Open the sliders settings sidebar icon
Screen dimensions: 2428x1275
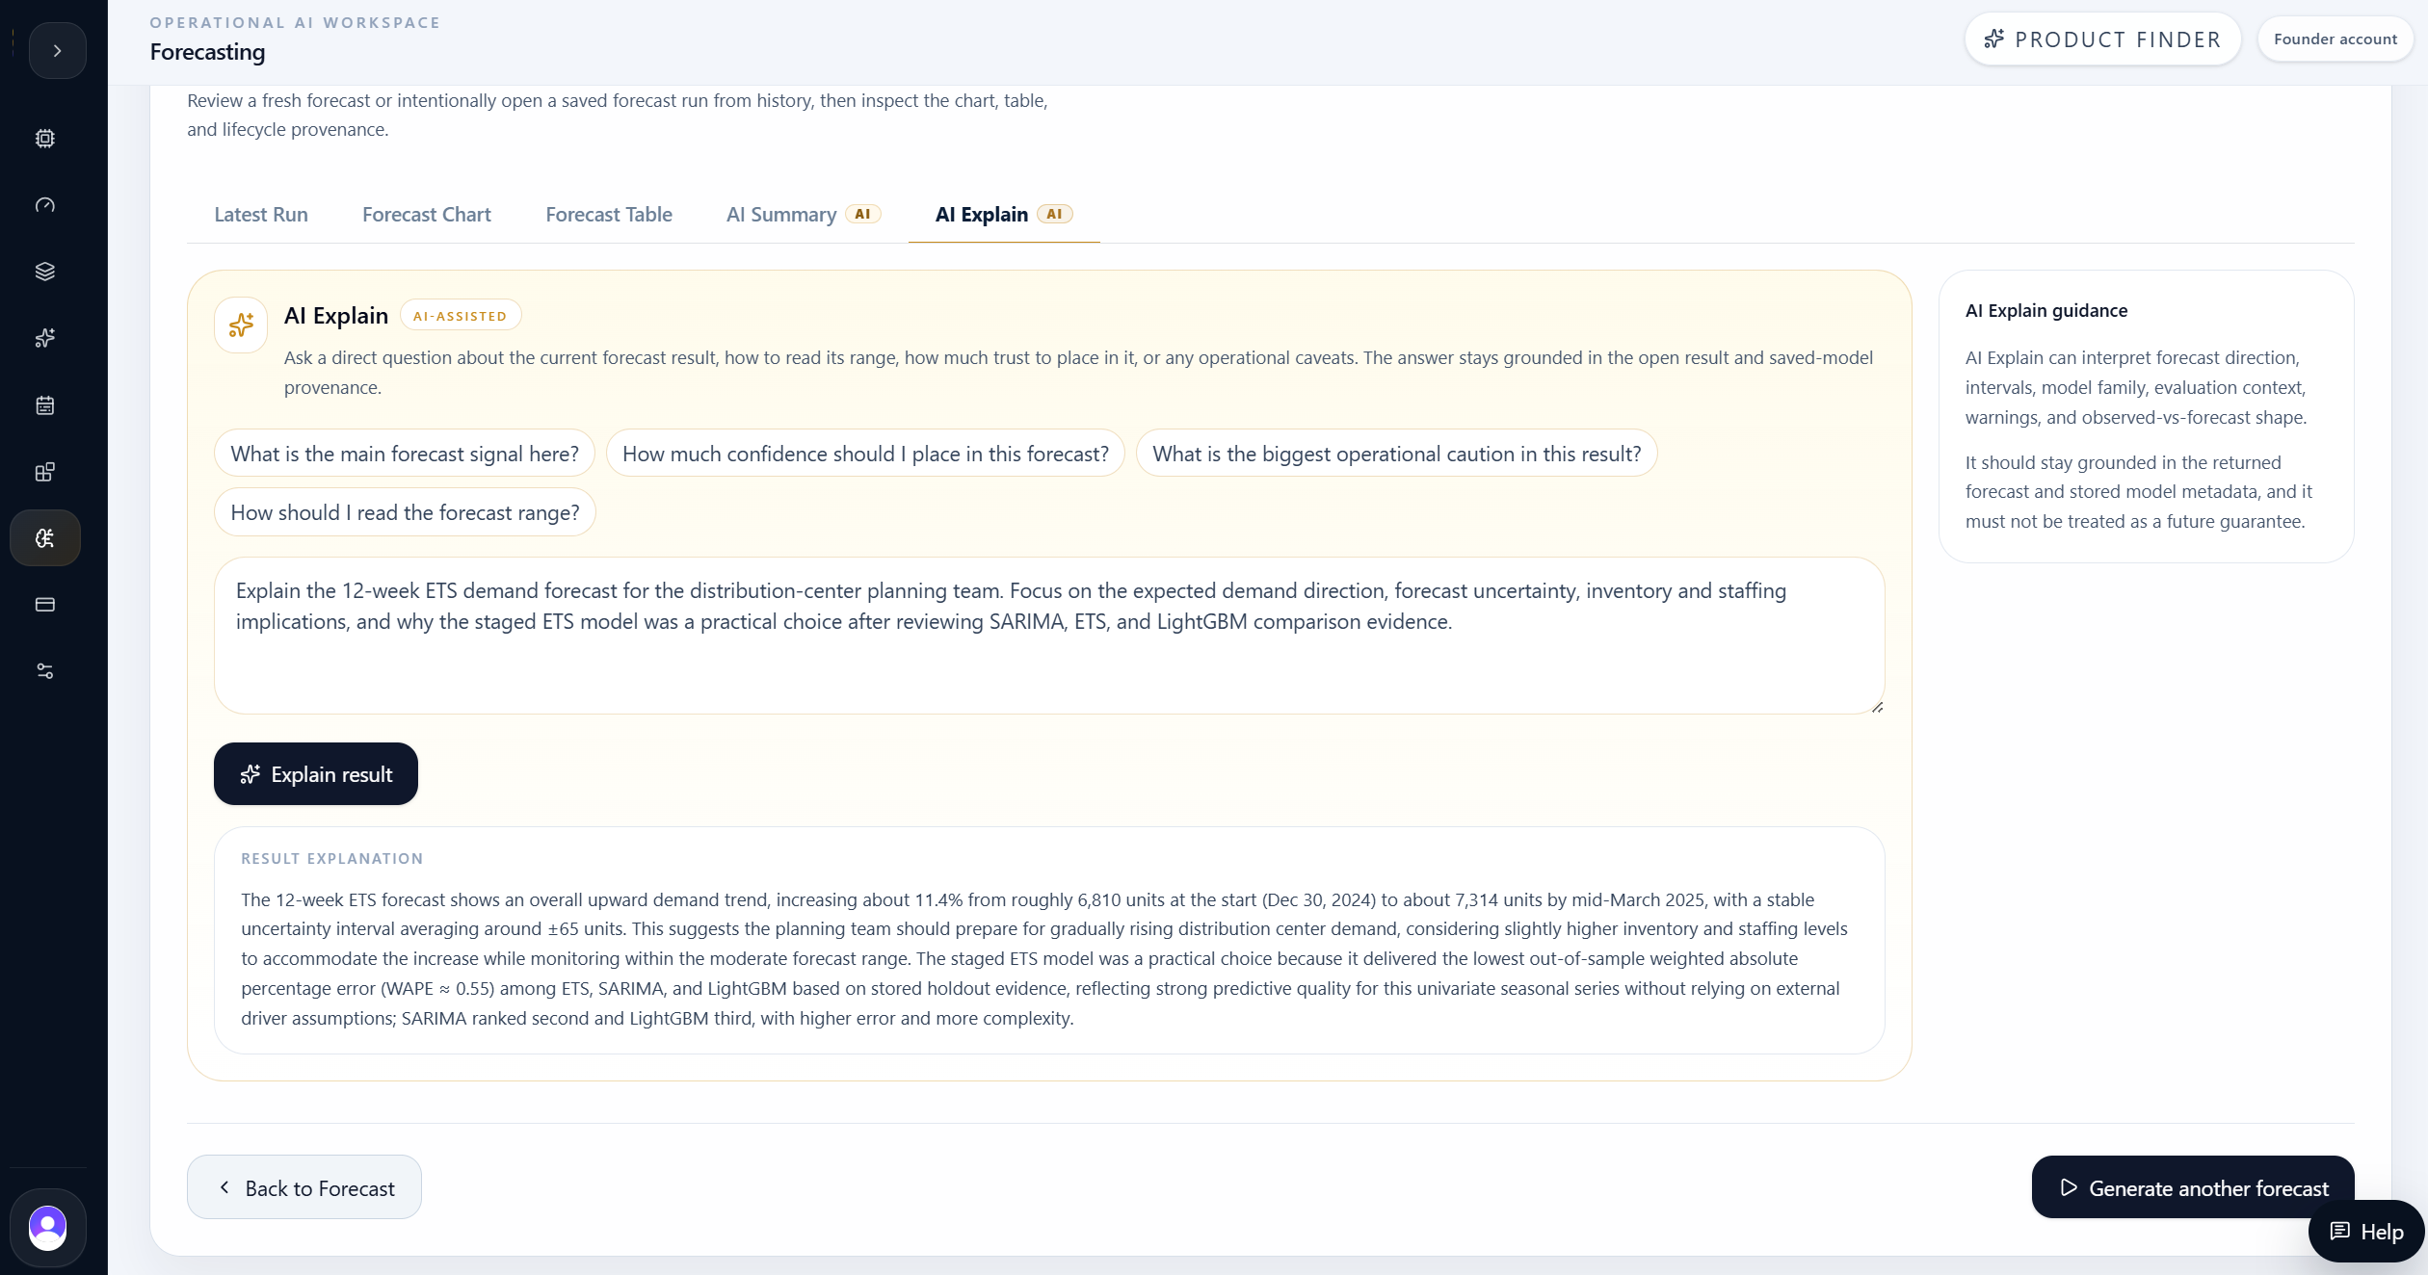(x=45, y=671)
